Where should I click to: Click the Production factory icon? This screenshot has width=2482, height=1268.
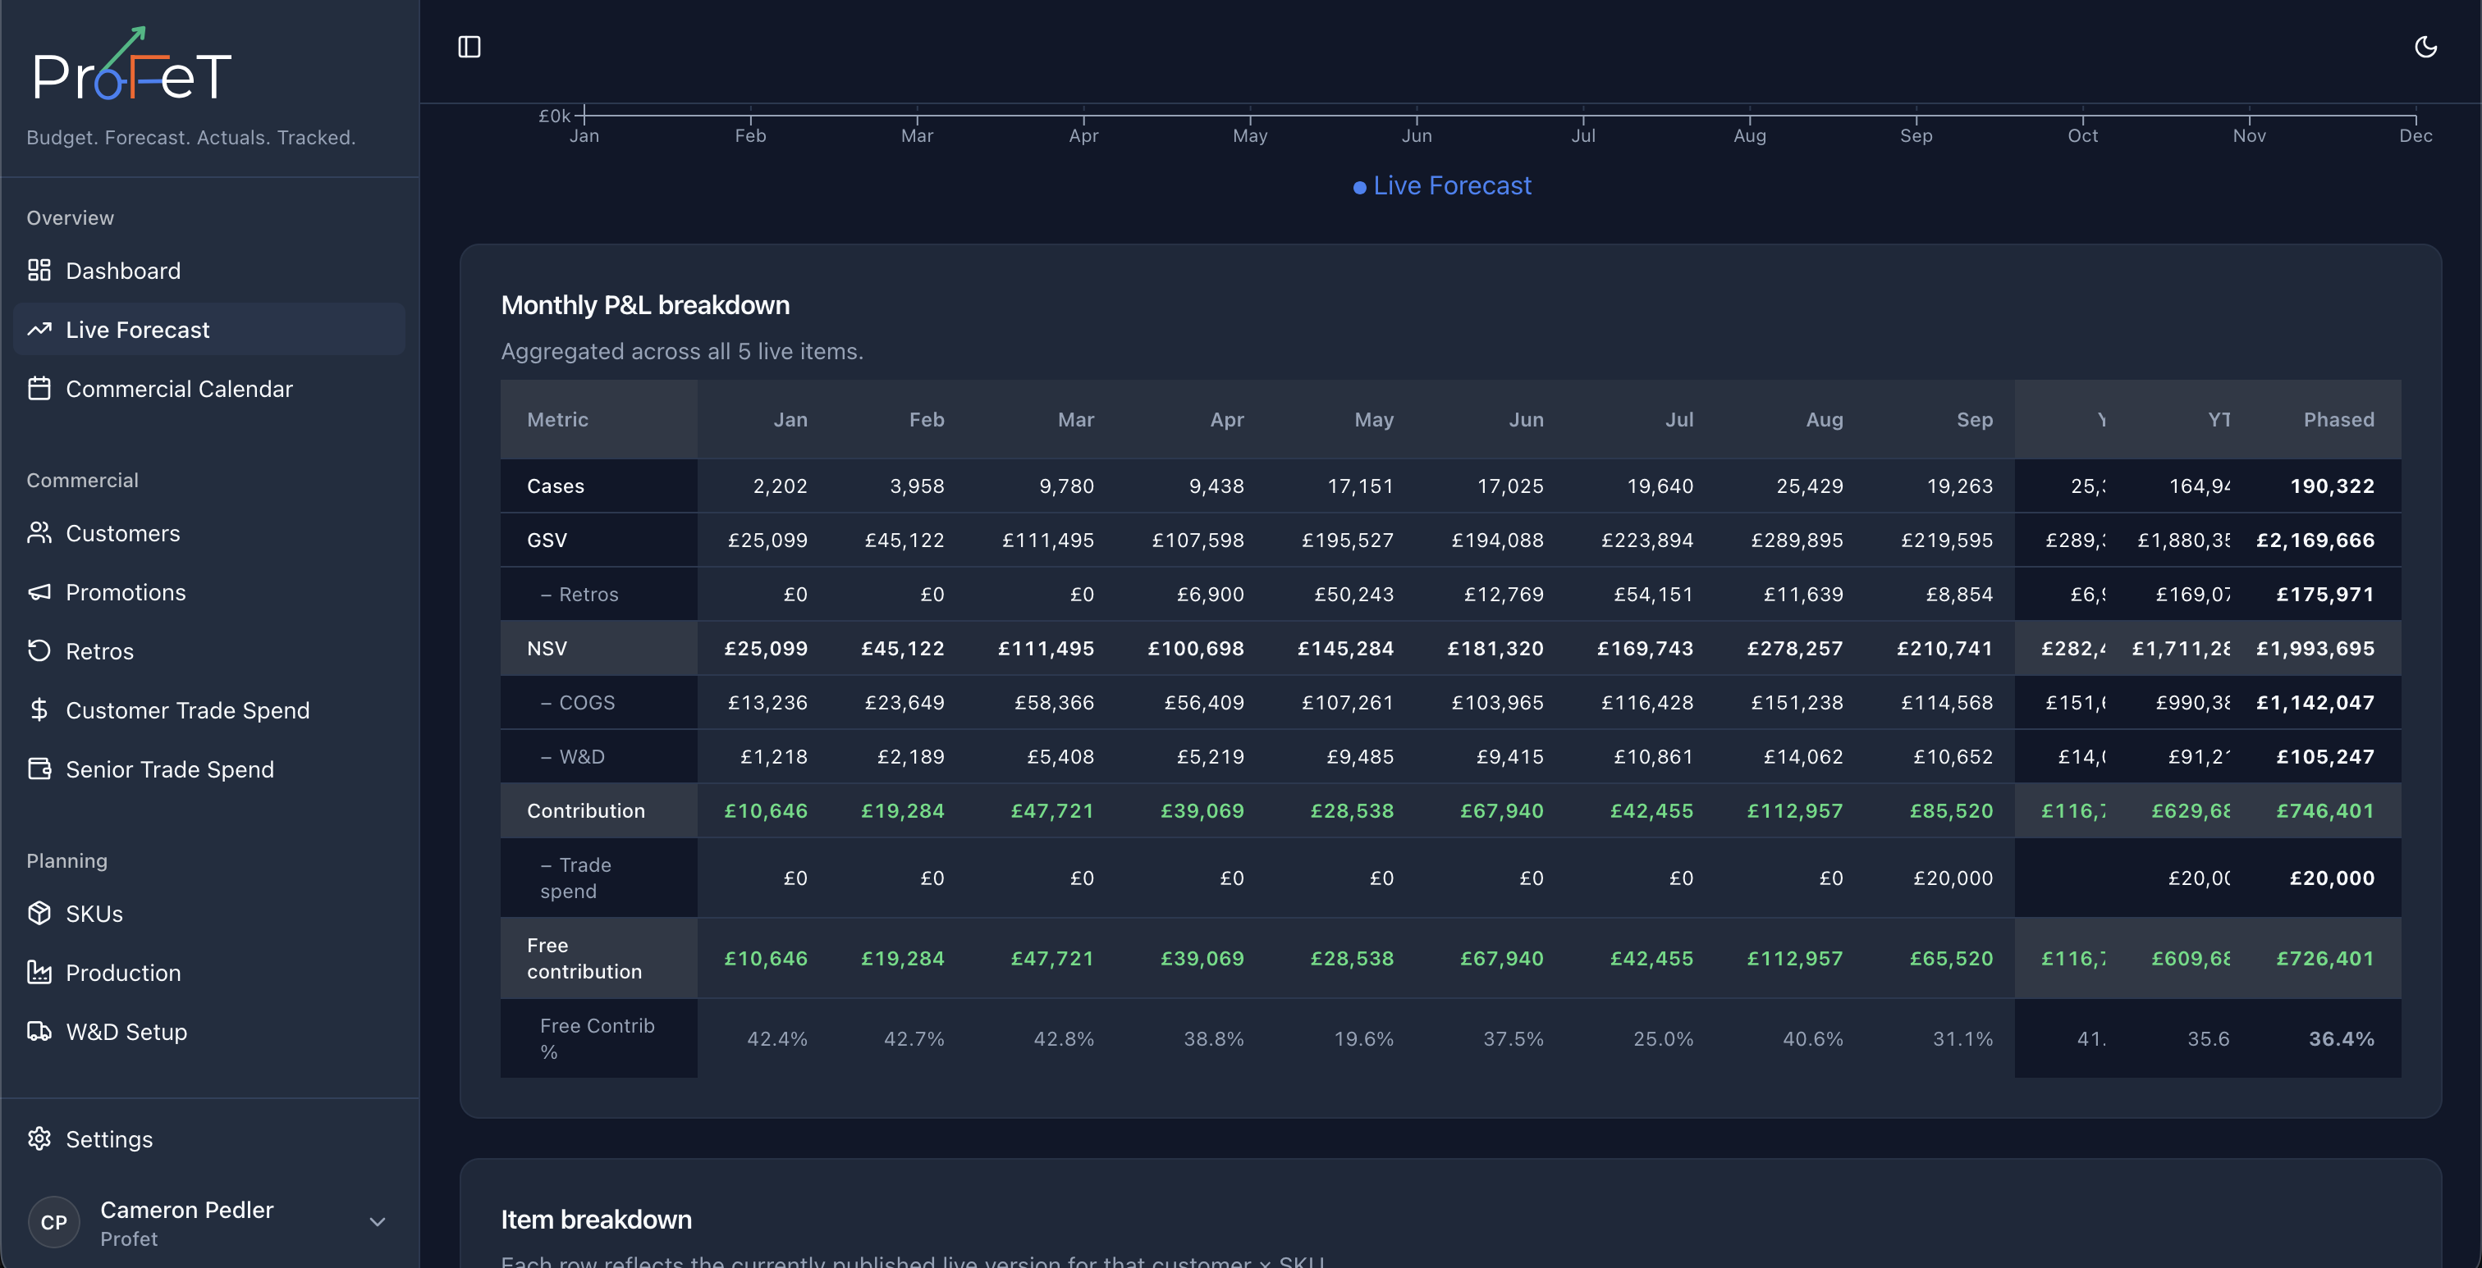[x=39, y=973]
